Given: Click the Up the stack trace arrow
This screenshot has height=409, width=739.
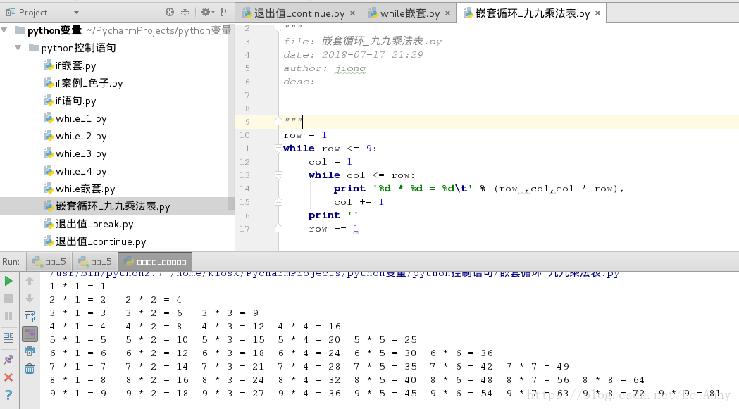Looking at the screenshot, I should pos(29,282).
